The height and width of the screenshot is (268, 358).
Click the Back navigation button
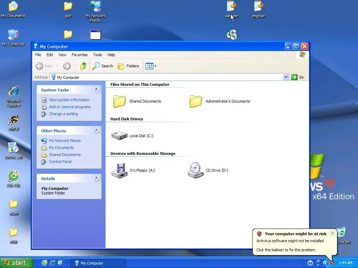(44, 66)
